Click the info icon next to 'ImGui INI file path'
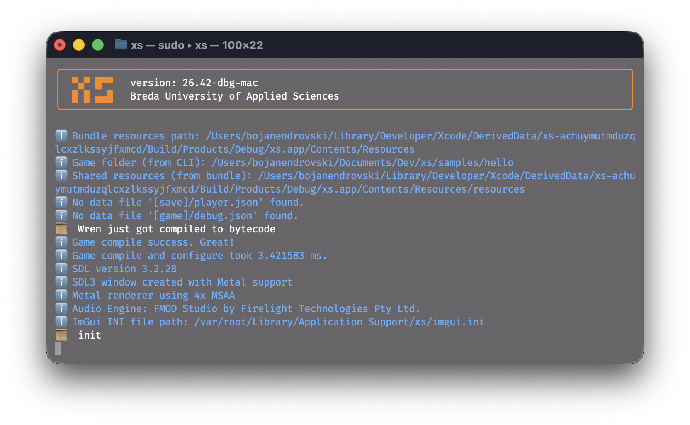 (61, 322)
